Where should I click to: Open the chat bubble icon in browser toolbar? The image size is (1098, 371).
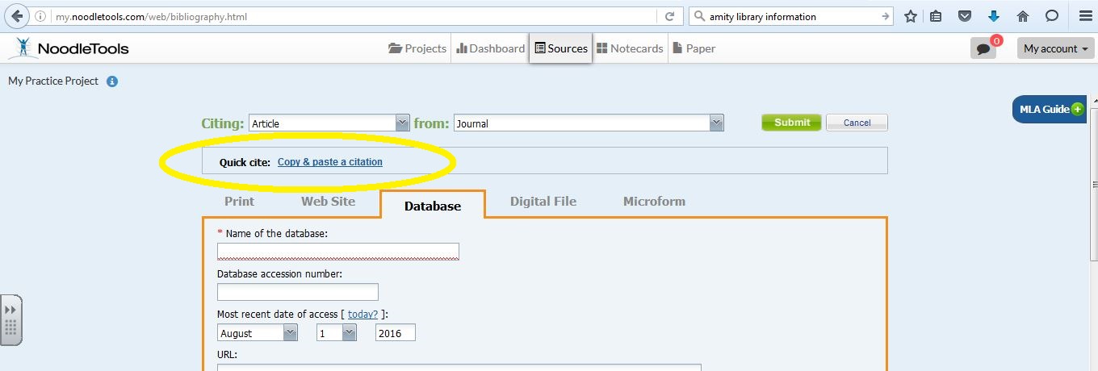(1052, 16)
